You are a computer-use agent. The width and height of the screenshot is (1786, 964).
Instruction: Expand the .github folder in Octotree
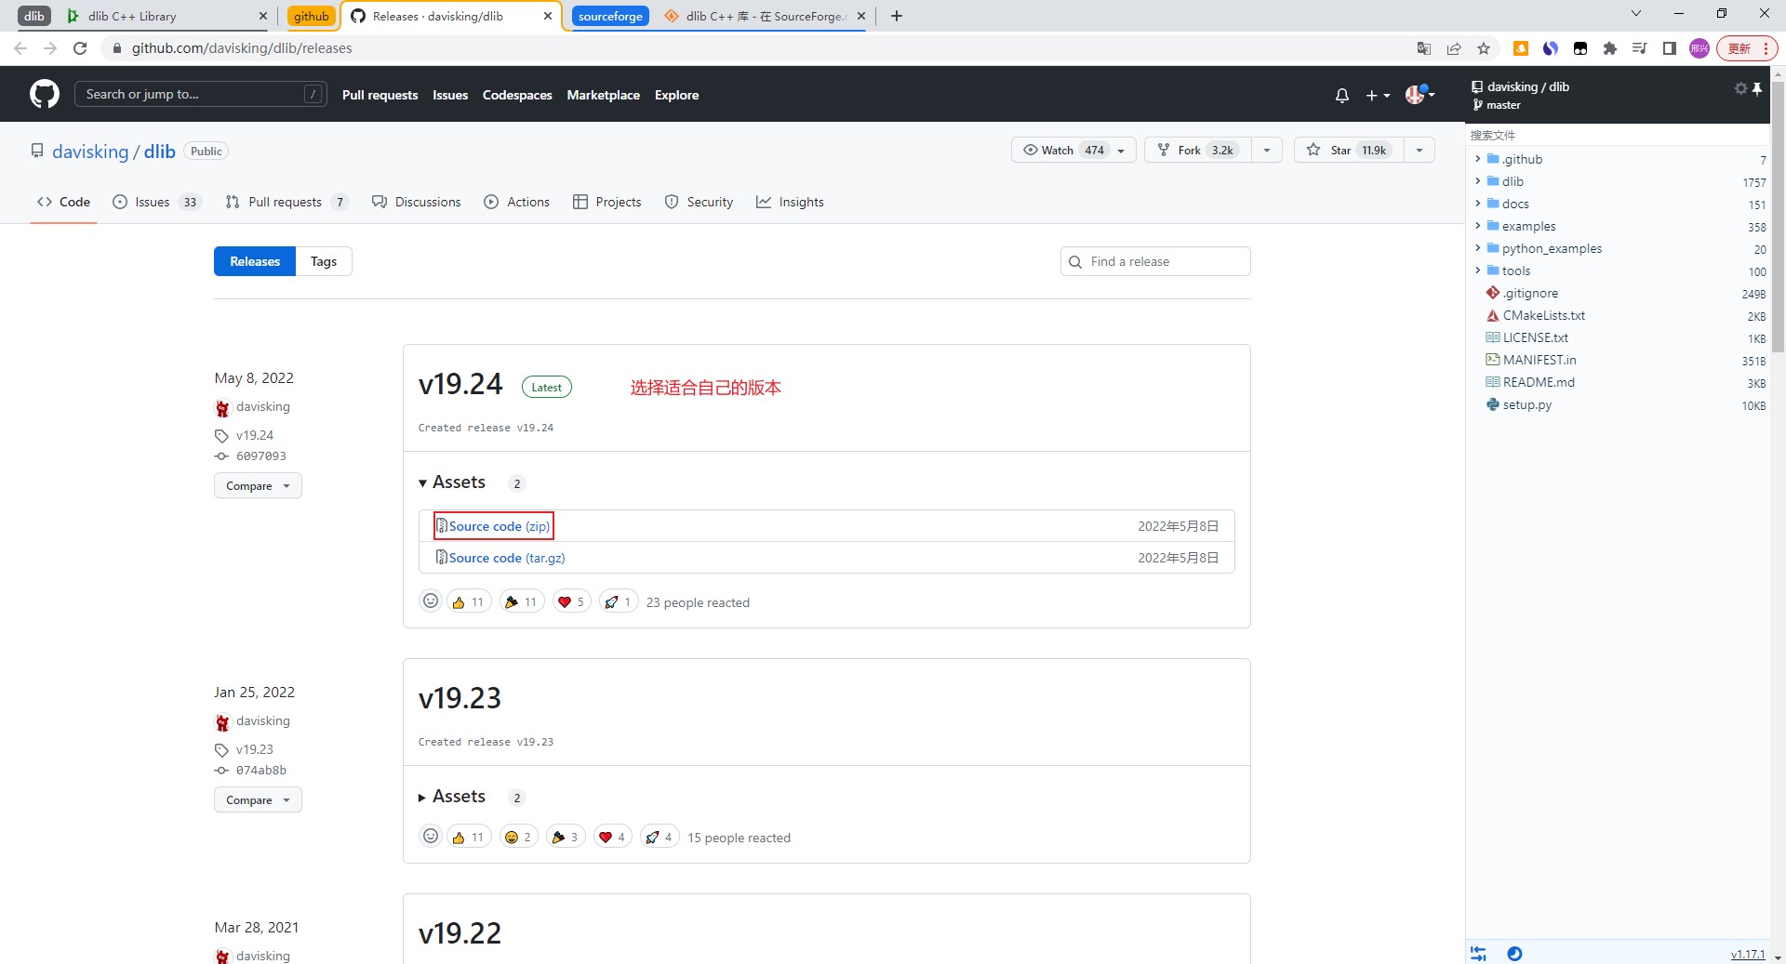coord(1477,159)
